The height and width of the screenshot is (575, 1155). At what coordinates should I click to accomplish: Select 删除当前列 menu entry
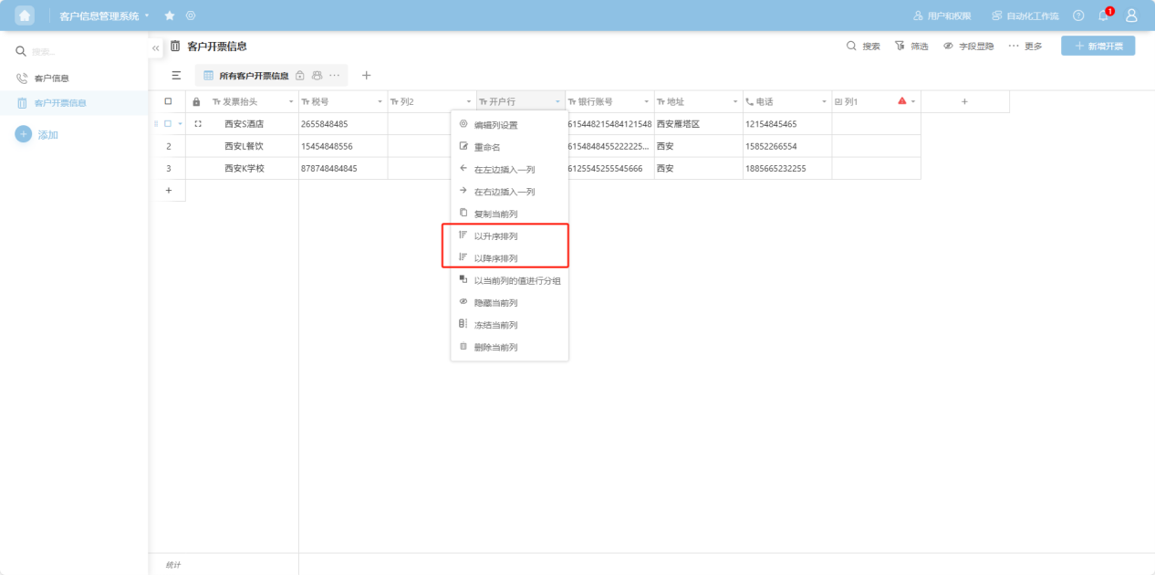[x=495, y=348]
